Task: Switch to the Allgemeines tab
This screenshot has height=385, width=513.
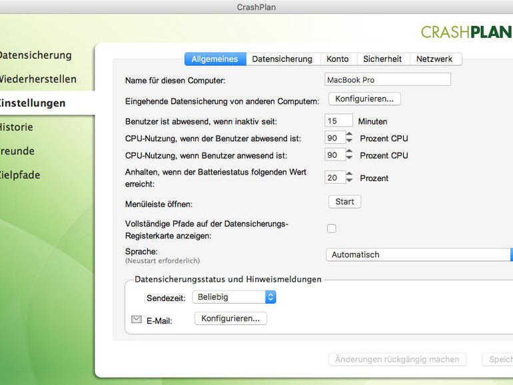Action: click(215, 59)
